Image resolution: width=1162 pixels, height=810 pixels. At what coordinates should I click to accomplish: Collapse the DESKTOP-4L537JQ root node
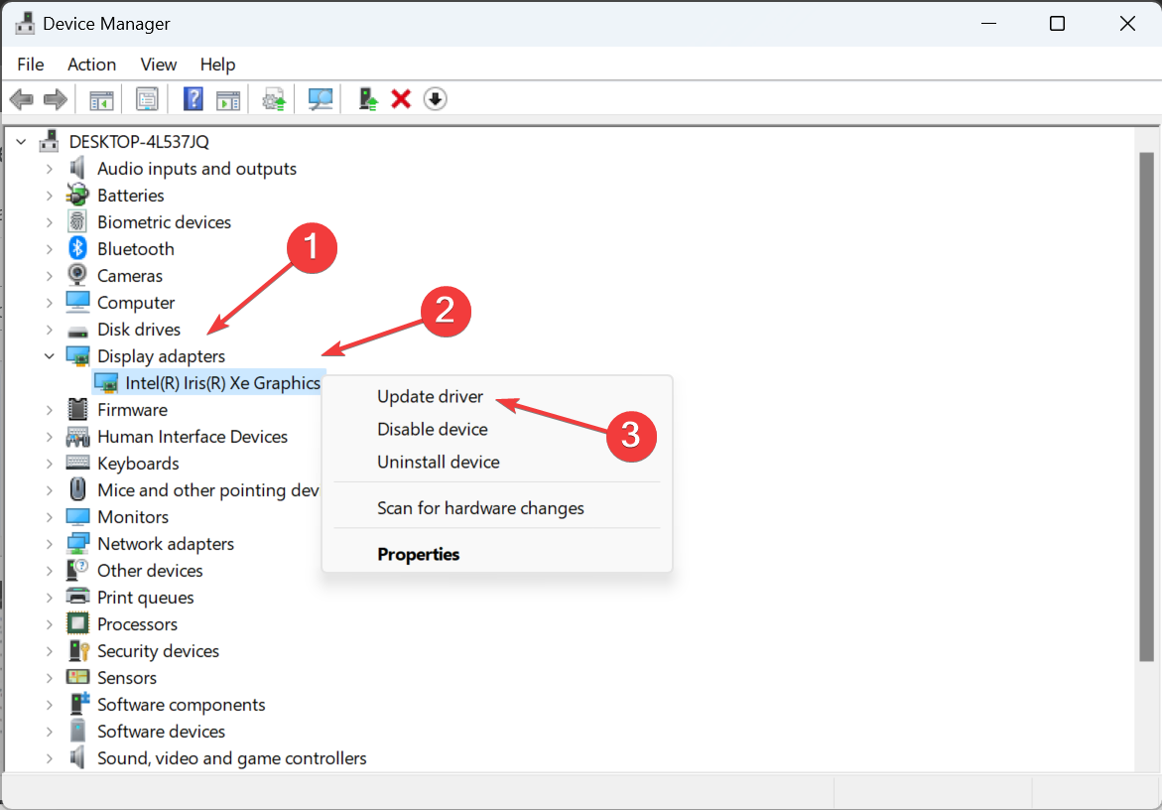[x=22, y=142]
